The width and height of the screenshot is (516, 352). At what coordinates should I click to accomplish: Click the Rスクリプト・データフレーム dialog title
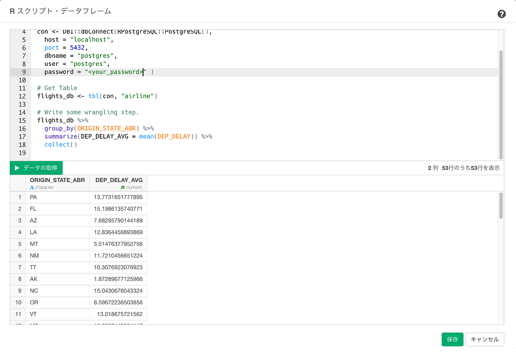pos(61,11)
